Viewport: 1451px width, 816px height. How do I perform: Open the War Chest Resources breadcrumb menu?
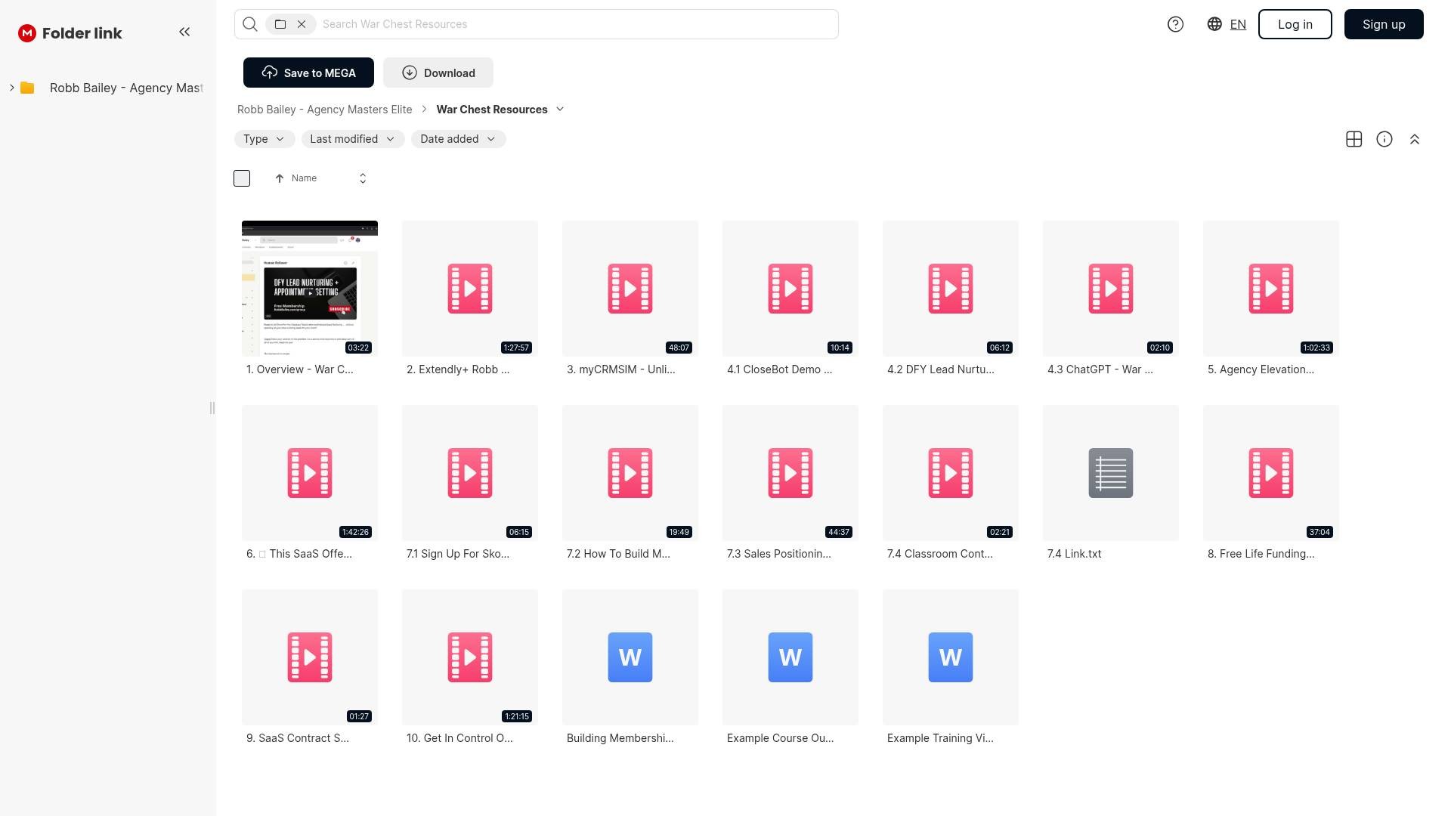560,110
